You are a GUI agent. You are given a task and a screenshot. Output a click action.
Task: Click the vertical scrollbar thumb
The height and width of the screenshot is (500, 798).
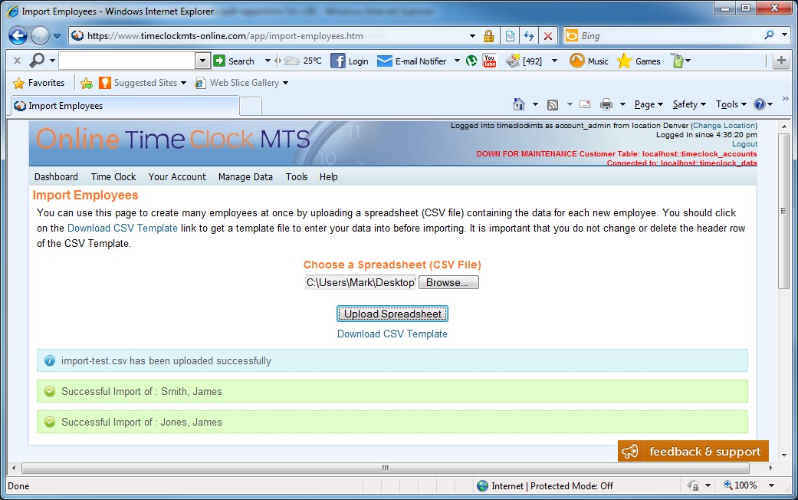783,211
